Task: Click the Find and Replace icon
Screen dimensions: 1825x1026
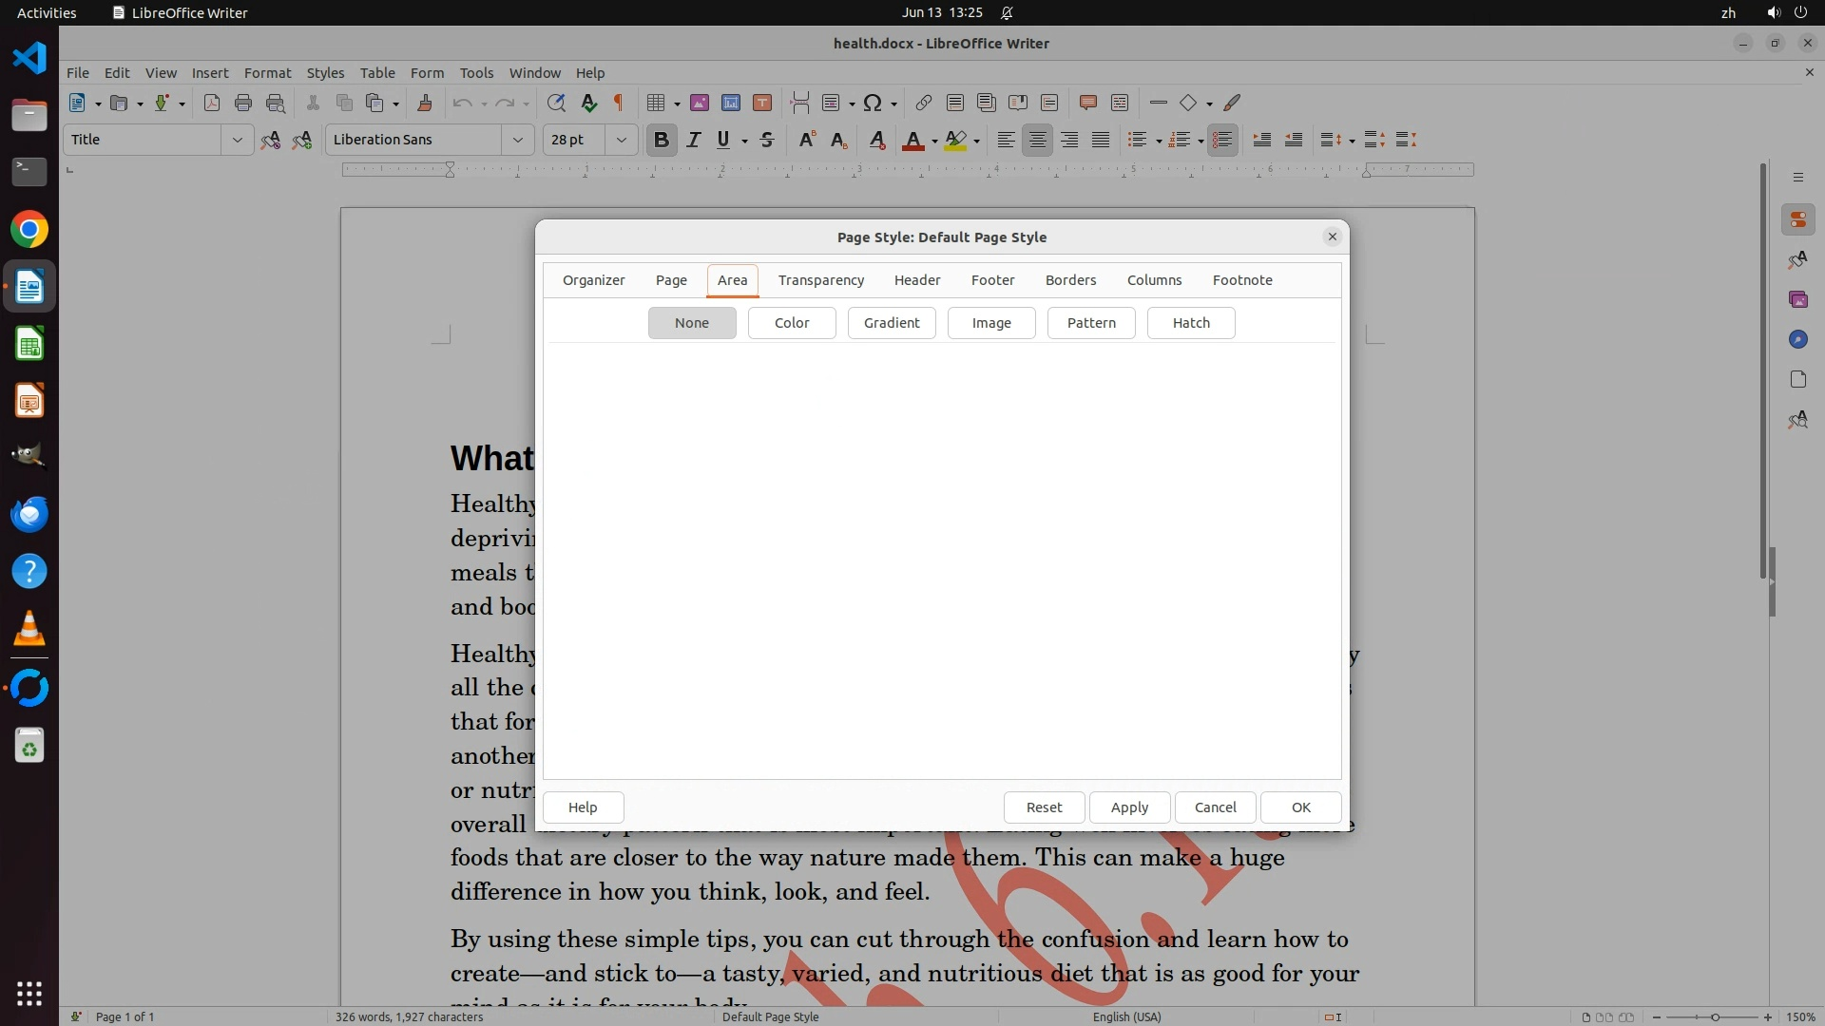Action: coord(556,104)
